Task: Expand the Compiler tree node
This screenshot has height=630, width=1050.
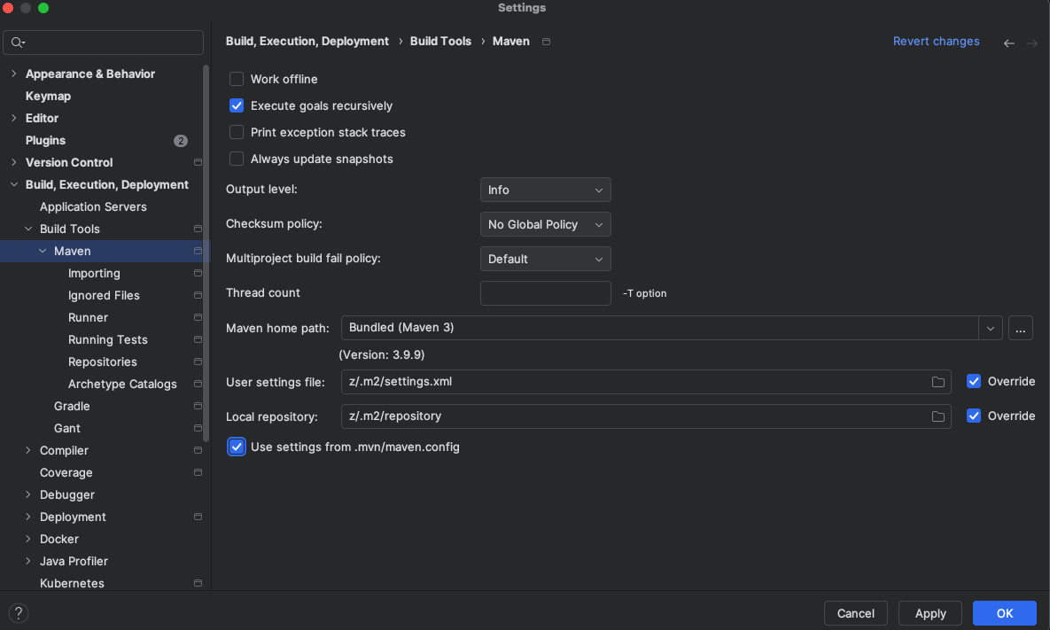Action: 28,451
